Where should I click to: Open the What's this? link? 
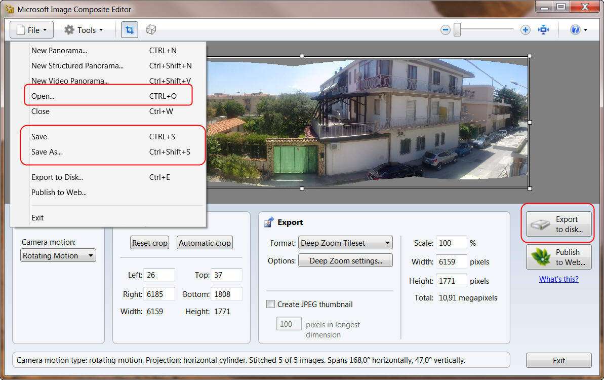(558, 279)
